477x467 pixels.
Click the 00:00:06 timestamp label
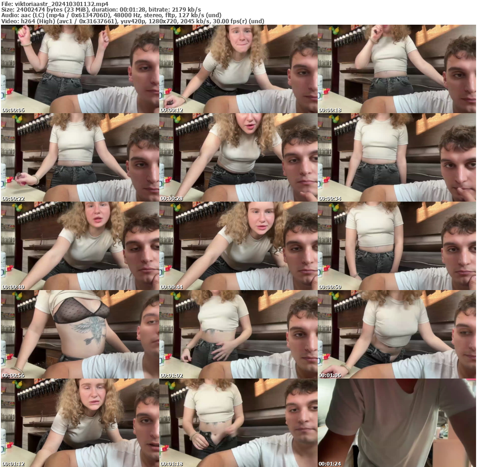(13, 110)
